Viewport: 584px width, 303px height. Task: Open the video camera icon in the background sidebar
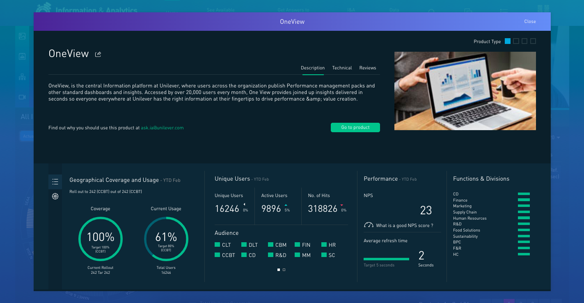[22, 97]
